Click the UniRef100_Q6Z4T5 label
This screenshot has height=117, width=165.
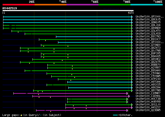pyautogui.click(x=148, y=62)
